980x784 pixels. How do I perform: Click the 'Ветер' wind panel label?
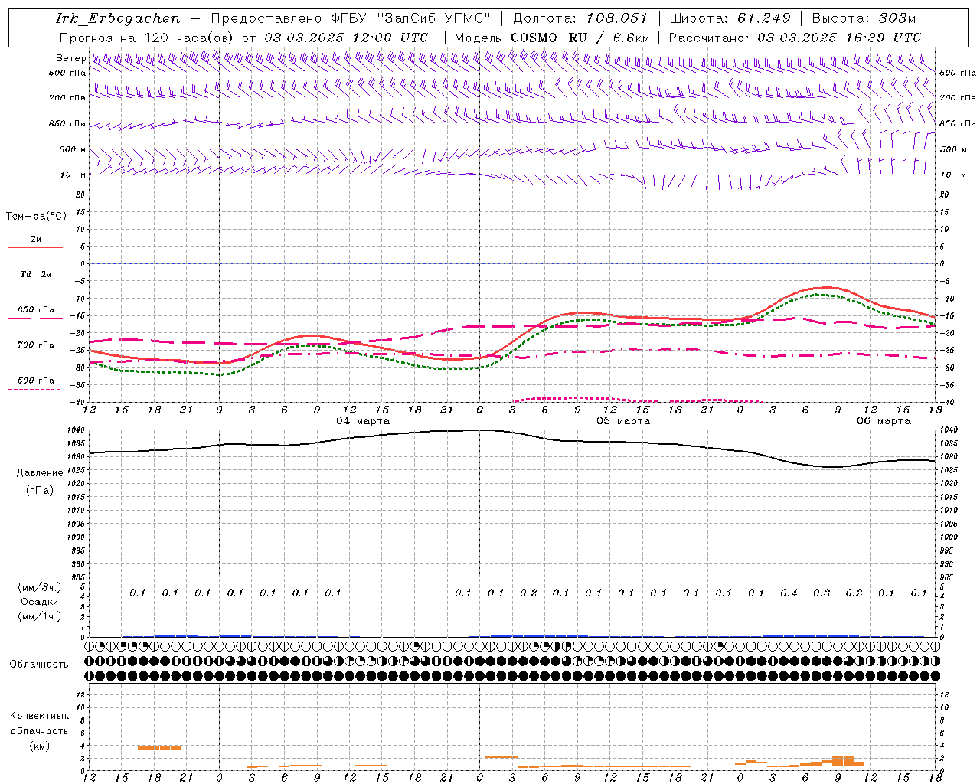(70, 58)
